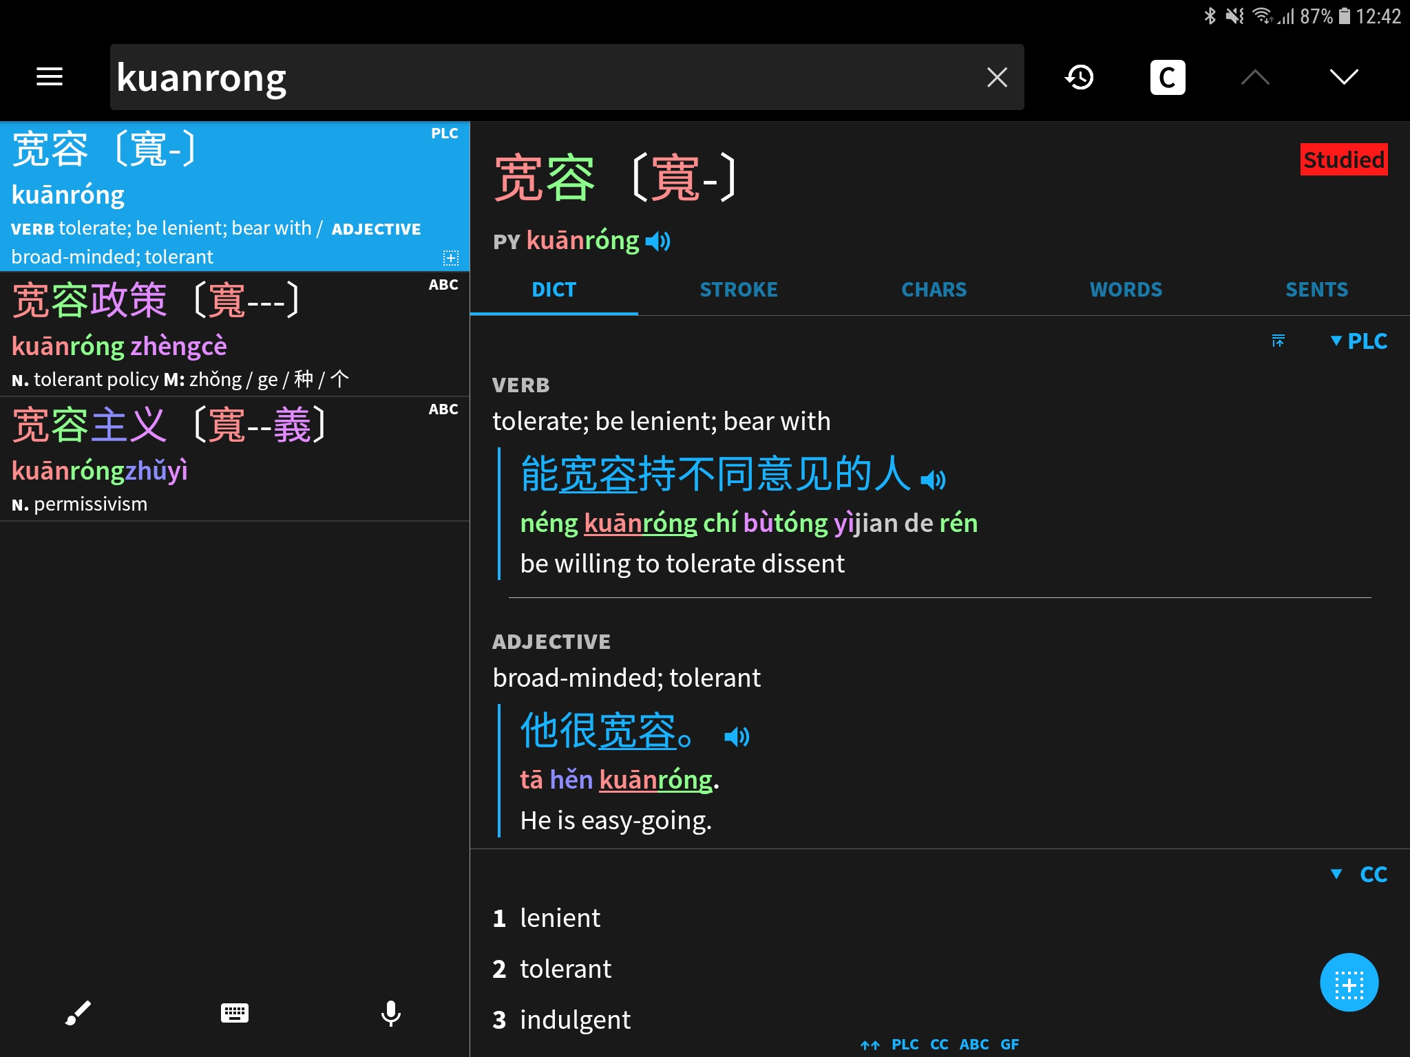Tap definition 'tolerate; be lenient; bear with'

click(x=662, y=421)
